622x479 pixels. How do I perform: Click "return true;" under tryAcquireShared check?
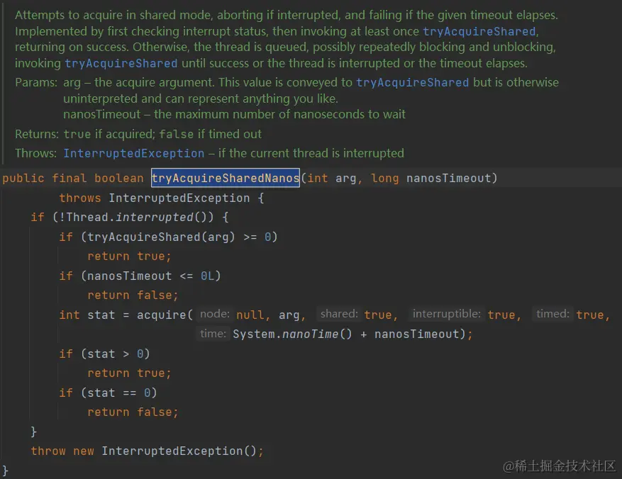(x=129, y=257)
